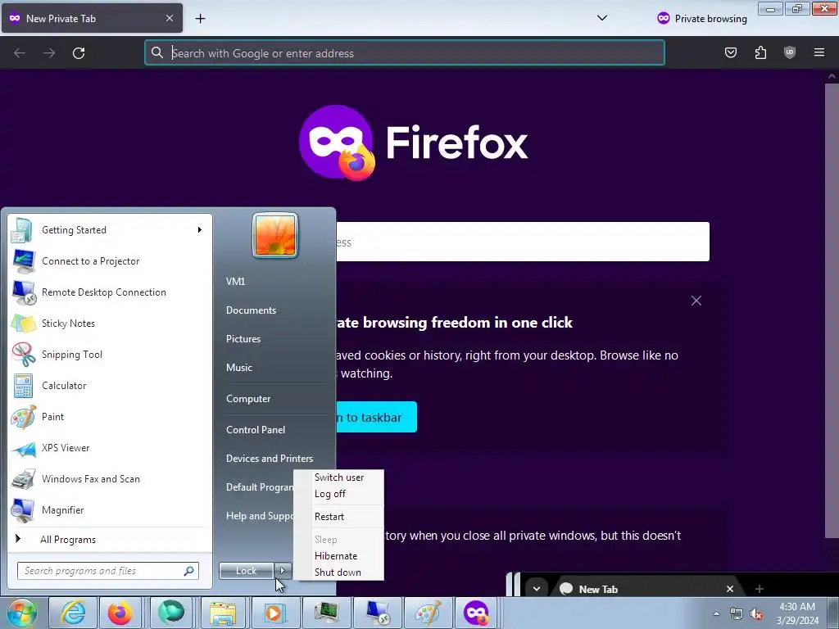Dismiss the private browsing promo with X
Image resolution: width=839 pixels, height=629 pixels.
coord(696,301)
